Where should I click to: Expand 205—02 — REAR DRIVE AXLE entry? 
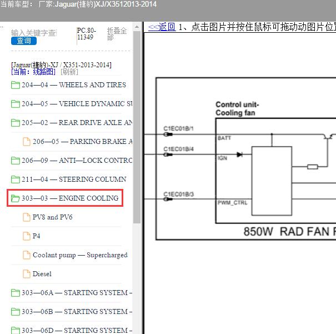click(x=77, y=123)
